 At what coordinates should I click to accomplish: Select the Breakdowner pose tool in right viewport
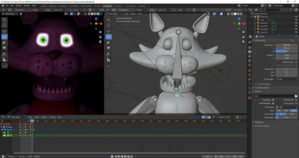(109, 66)
